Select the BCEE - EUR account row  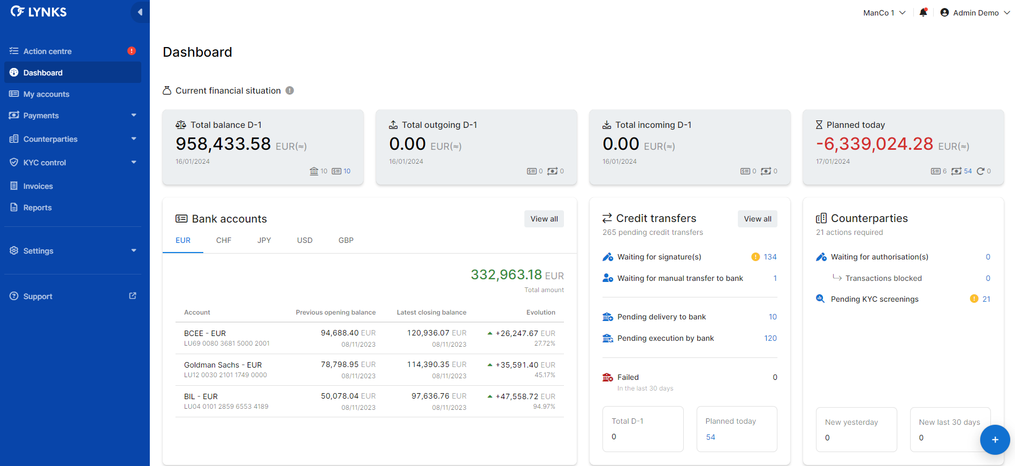click(x=370, y=338)
